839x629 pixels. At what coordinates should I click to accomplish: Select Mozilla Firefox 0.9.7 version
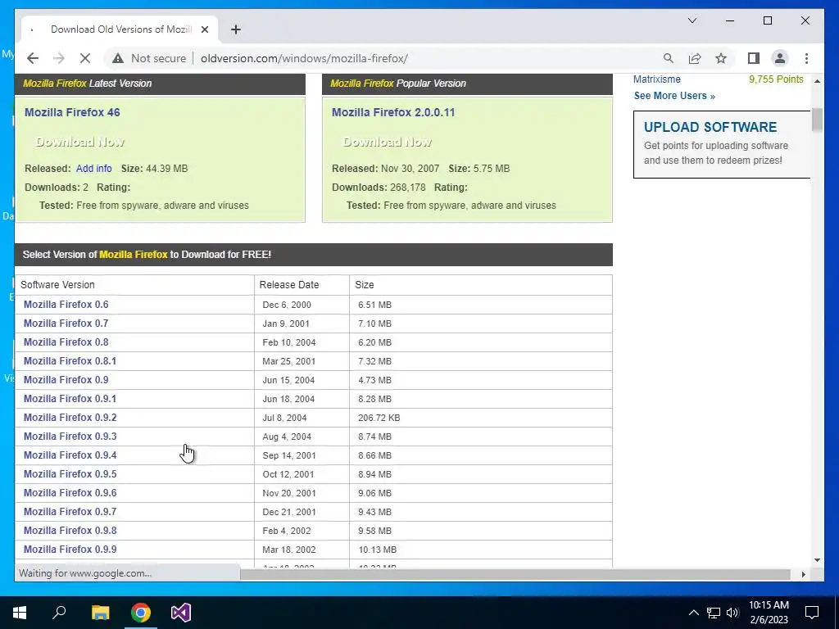(70, 511)
